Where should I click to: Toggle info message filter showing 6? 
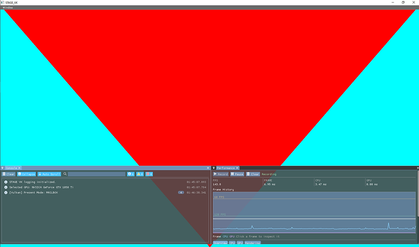[x=131, y=174]
